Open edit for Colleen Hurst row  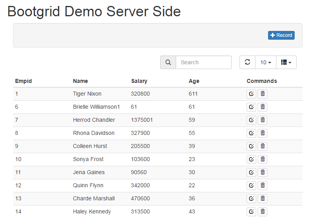[251, 146]
